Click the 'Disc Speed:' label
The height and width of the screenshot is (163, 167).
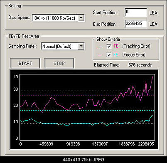(x=19, y=17)
